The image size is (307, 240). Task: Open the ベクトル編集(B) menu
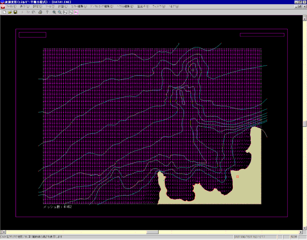click(x=126, y=7)
